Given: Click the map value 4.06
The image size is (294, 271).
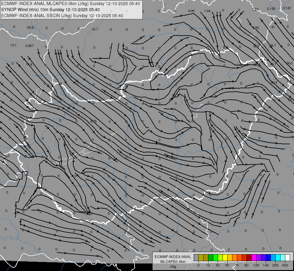Looking at the screenshot, I should click(x=191, y=11).
